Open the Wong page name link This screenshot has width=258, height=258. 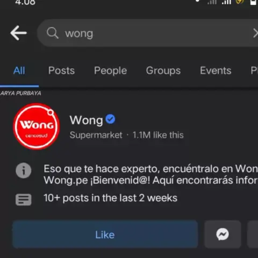[x=86, y=120]
